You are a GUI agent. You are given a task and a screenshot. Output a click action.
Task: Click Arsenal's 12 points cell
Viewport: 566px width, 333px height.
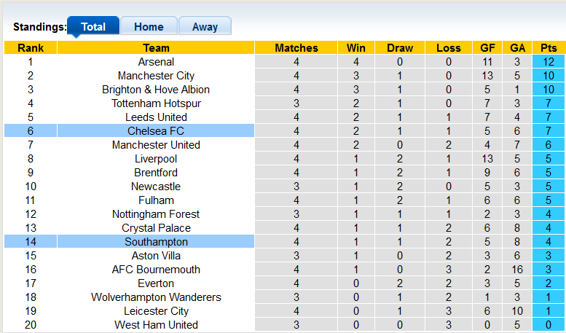(x=549, y=62)
